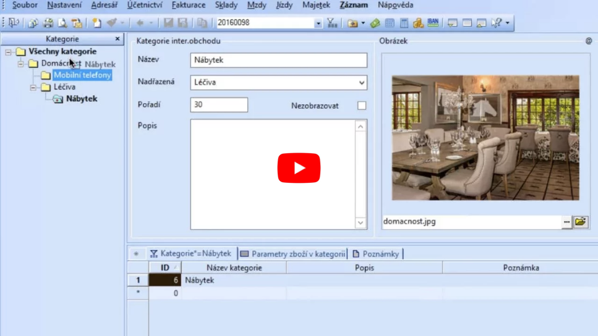Toggle the Nezobrazovat checkbox
Image resolution: width=598 pixels, height=336 pixels.
[362, 106]
